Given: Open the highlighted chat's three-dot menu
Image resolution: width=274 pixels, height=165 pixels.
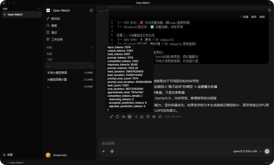Looking at the screenshot, I should pos(91,66).
